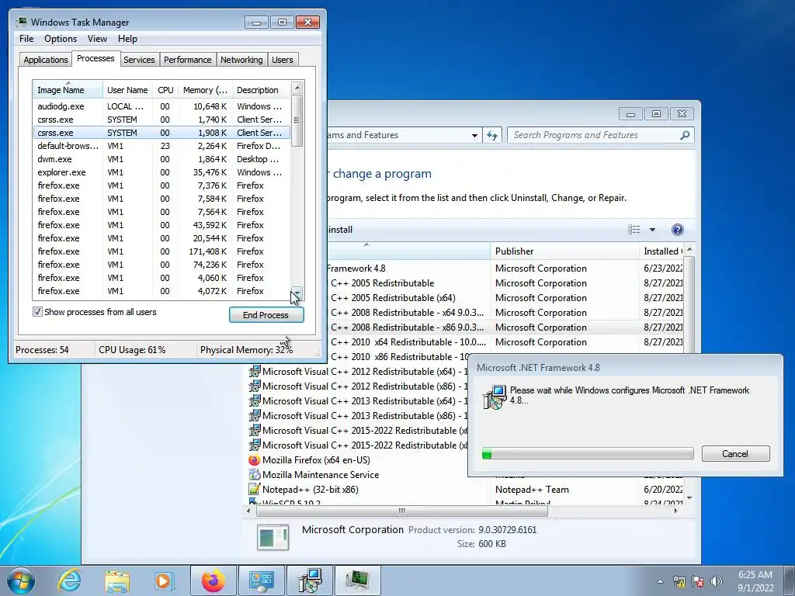The width and height of the screenshot is (795, 596).
Task: Sort processes by Memory column header
Action: (205, 90)
